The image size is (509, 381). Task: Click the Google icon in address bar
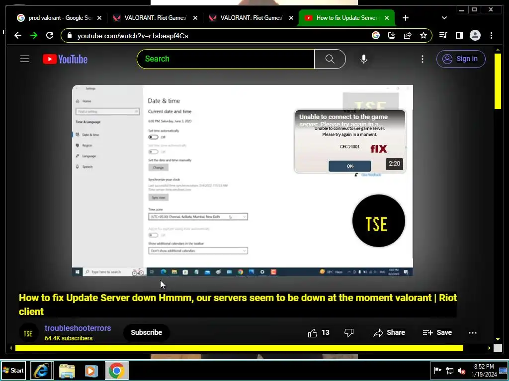pos(376,35)
